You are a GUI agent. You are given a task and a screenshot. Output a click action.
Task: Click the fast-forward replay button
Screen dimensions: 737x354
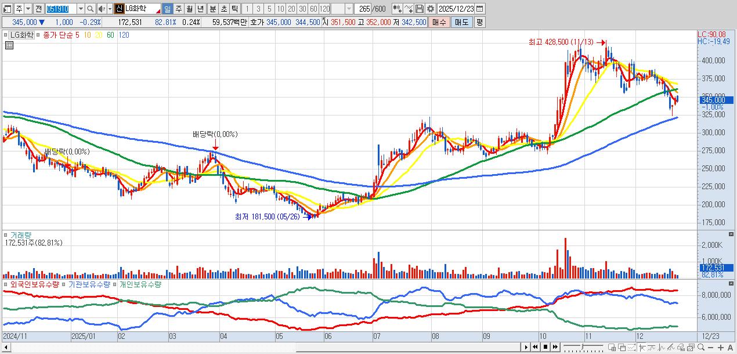coord(555,347)
